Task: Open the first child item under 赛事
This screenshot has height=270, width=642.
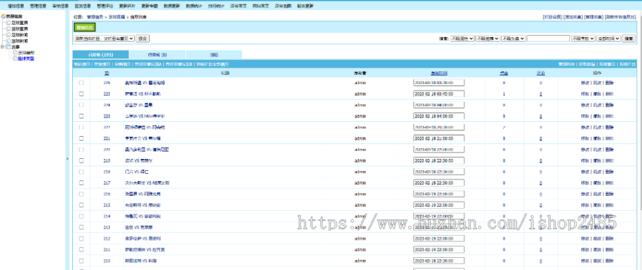Action: coord(26,53)
